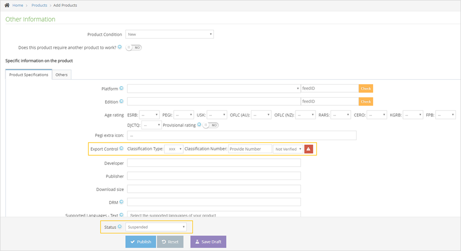Click info icon beside Export Control
461x251 pixels.
click(x=121, y=149)
